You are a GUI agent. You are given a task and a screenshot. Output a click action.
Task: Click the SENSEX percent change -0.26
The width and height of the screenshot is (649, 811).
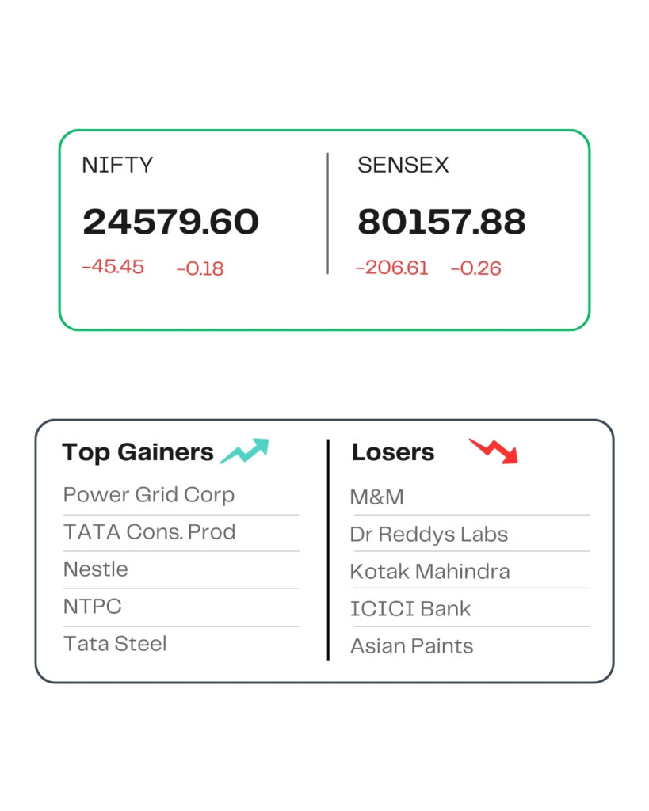tap(475, 268)
